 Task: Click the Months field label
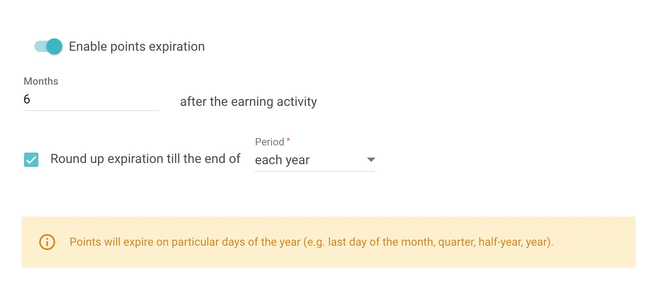(x=40, y=81)
